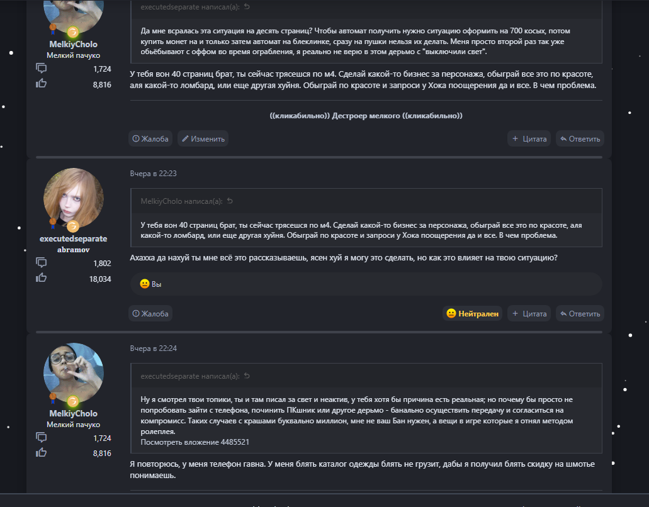Click MelkiyCholo's avatar in the 22:24 post
649x507 pixels.
(x=73, y=372)
